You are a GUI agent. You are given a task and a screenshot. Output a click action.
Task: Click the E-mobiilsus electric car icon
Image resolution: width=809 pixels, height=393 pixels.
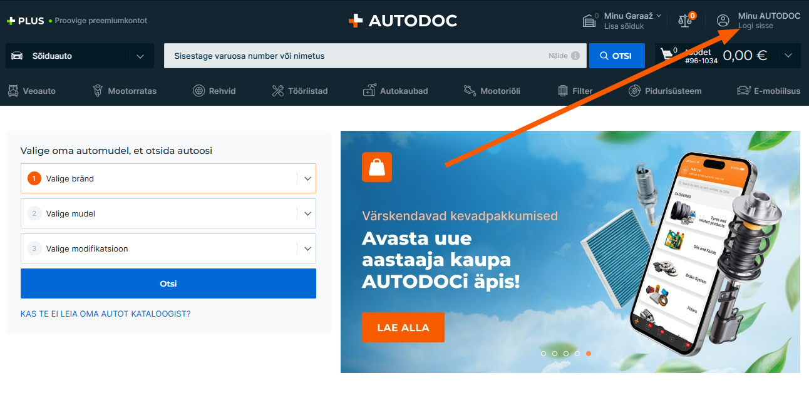pos(744,91)
